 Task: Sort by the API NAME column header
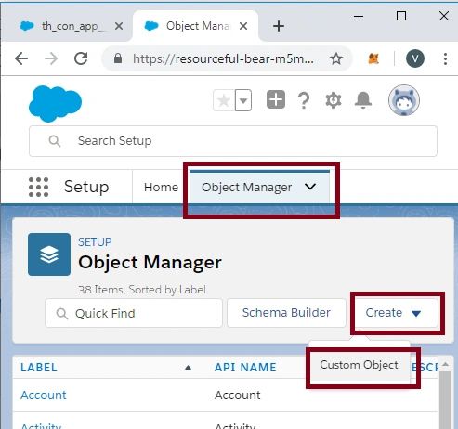coord(245,367)
